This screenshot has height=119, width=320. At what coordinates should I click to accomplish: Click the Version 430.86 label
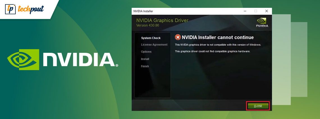[x=147, y=25]
